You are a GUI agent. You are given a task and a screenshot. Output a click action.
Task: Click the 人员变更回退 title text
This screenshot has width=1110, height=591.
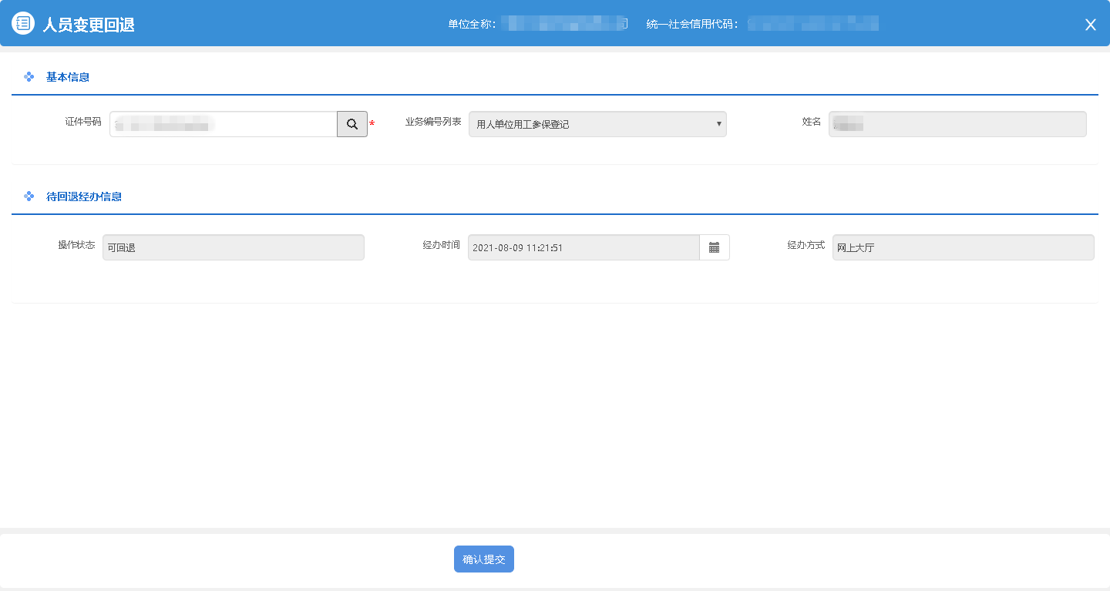pyautogui.click(x=89, y=25)
